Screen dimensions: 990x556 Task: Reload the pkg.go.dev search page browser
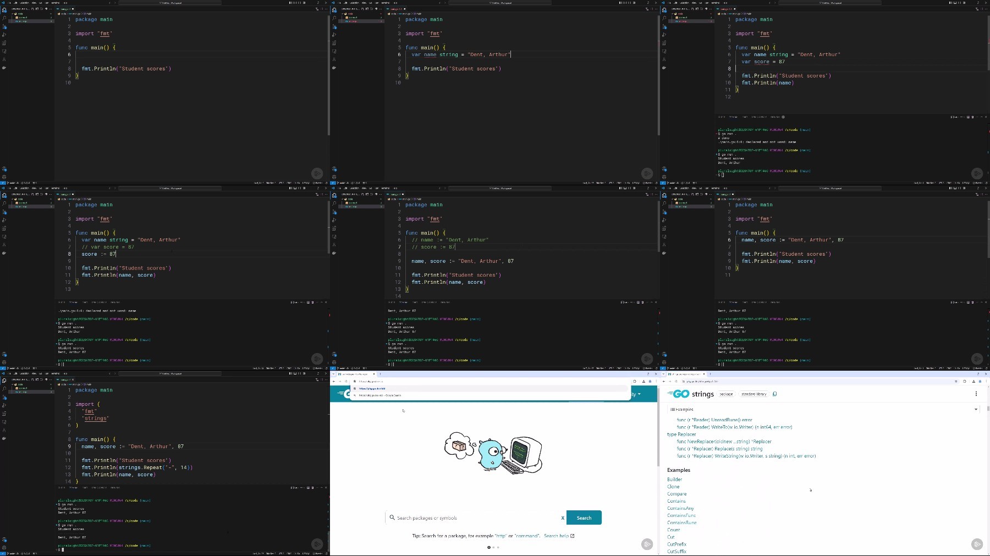[x=346, y=381]
